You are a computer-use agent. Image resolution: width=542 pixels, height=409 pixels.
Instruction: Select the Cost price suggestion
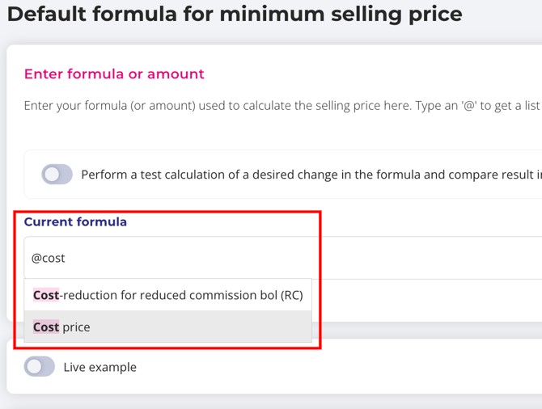click(x=168, y=327)
